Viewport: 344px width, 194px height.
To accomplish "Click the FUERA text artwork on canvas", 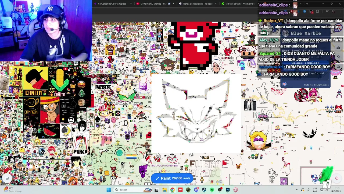I will 206,164.
